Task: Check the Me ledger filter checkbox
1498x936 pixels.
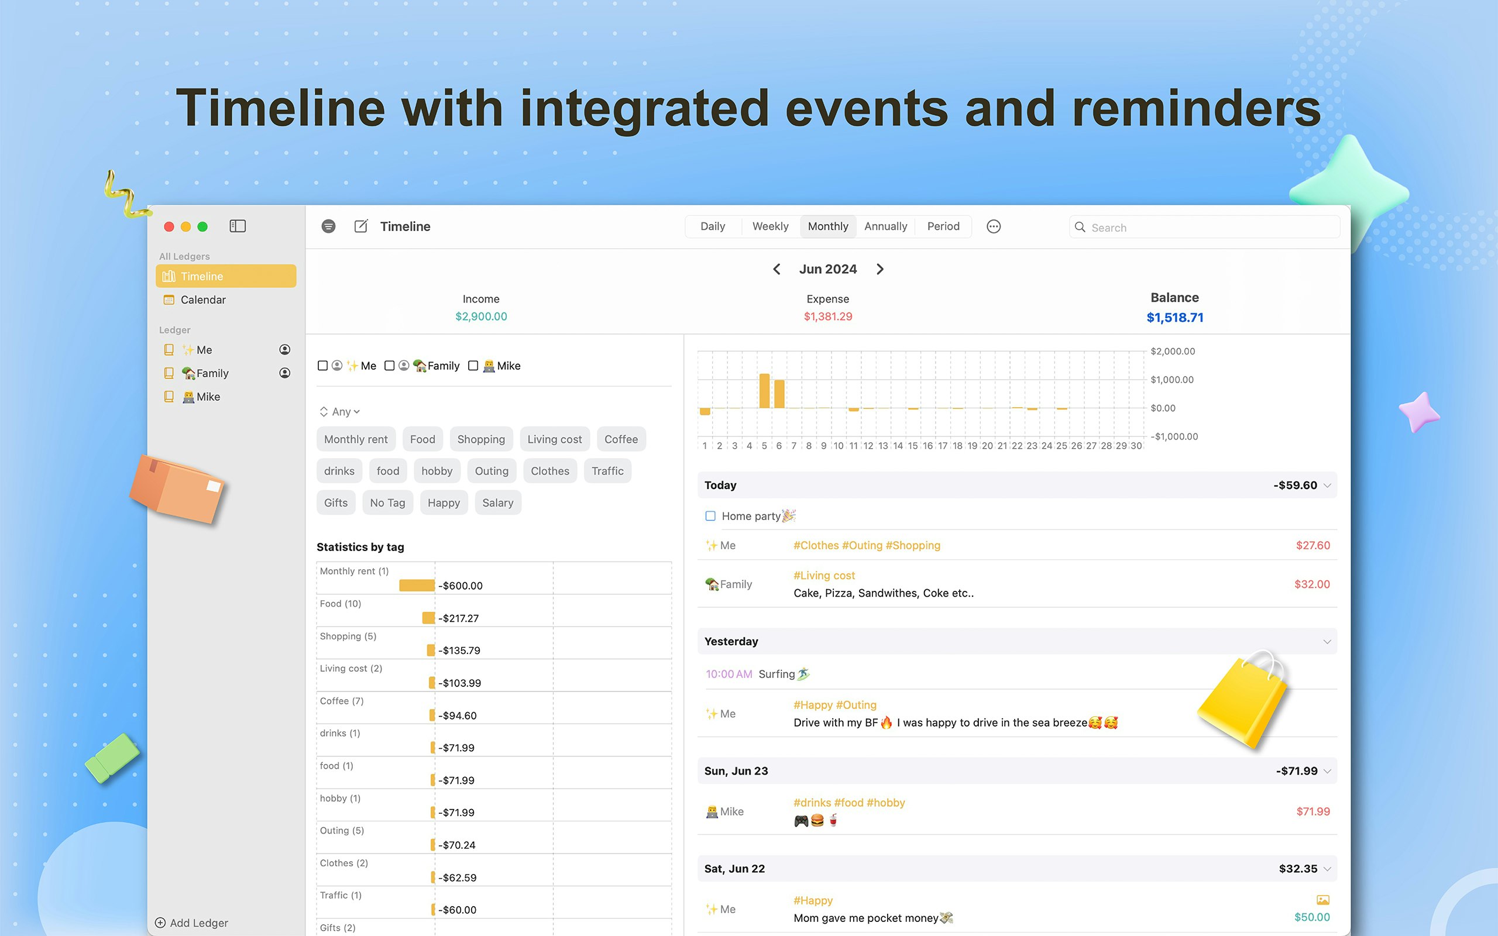Action: pyautogui.click(x=322, y=366)
